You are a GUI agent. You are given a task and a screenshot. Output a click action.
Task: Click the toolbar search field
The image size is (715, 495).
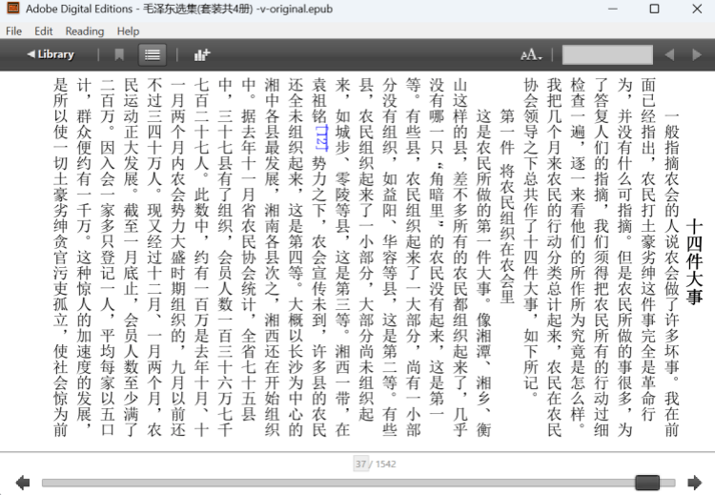[x=607, y=54]
